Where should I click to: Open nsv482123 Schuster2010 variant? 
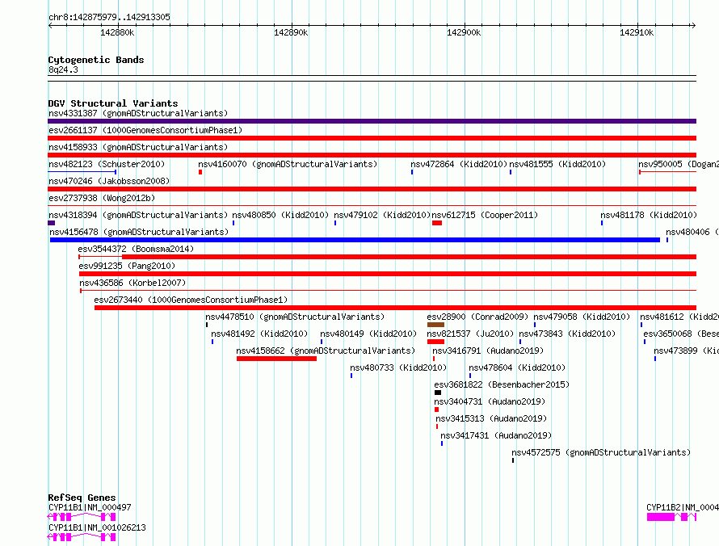tap(107, 164)
